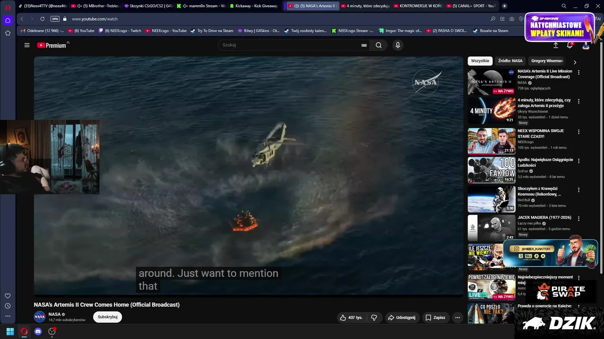Open the NASA channel avatar below video
604x339 pixels.
point(40,317)
